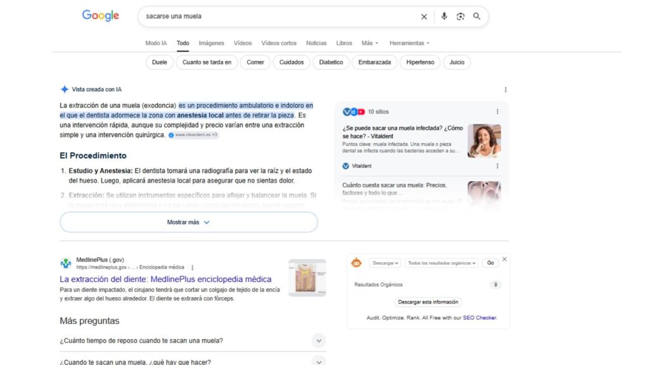Start voice search with the microphone icon
This screenshot has height=365, width=649.
click(444, 16)
